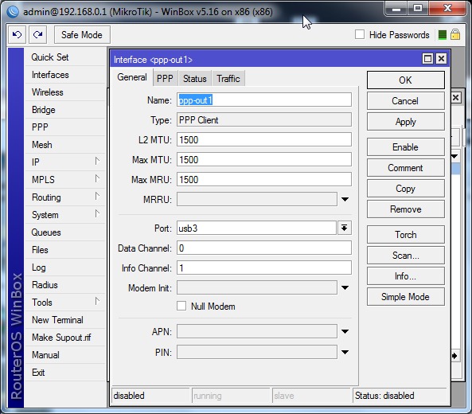This screenshot has width=472, height=414.
Task: Click the Data Channel field
Action: [264, 248]
